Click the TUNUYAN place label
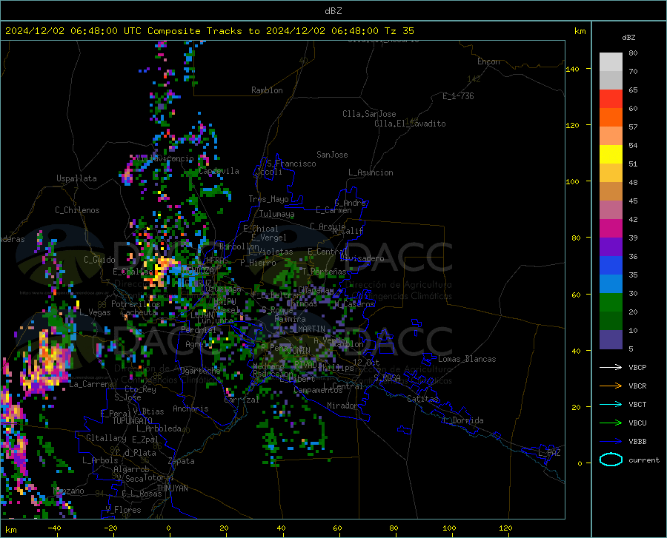 [172, 488]
